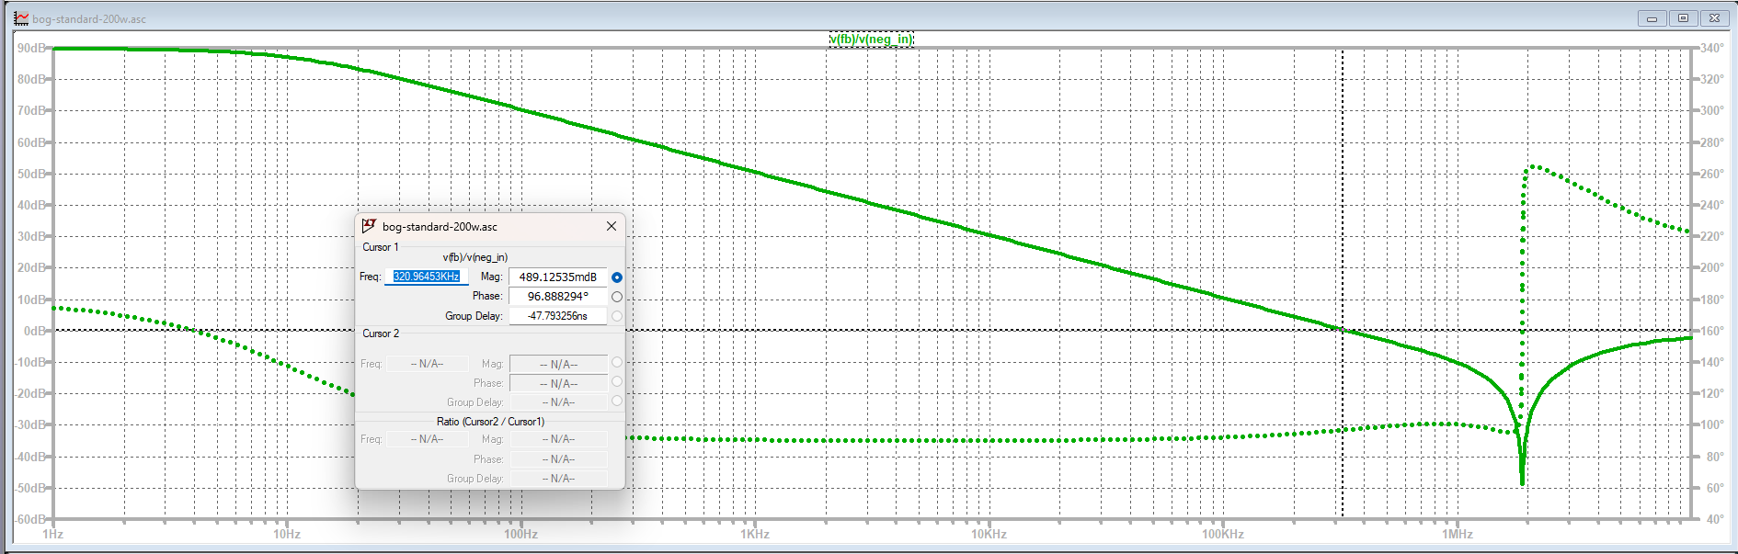Click the 90dB label on left axis

[x=31, y=48]
